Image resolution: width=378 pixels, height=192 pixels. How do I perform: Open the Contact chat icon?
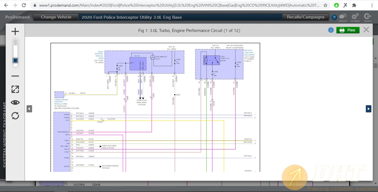click(x=343, y=17)
